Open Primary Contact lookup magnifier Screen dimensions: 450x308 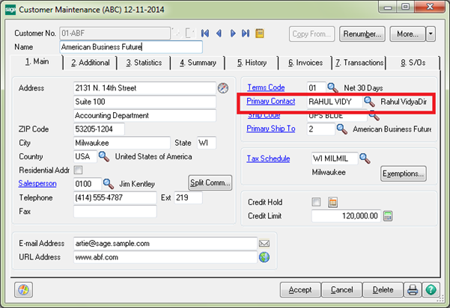369,102
